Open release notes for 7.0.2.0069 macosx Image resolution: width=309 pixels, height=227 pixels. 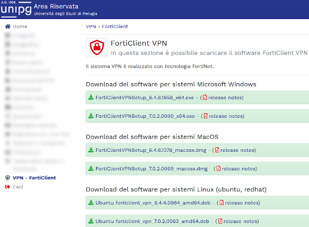click(x=239, y=169)
